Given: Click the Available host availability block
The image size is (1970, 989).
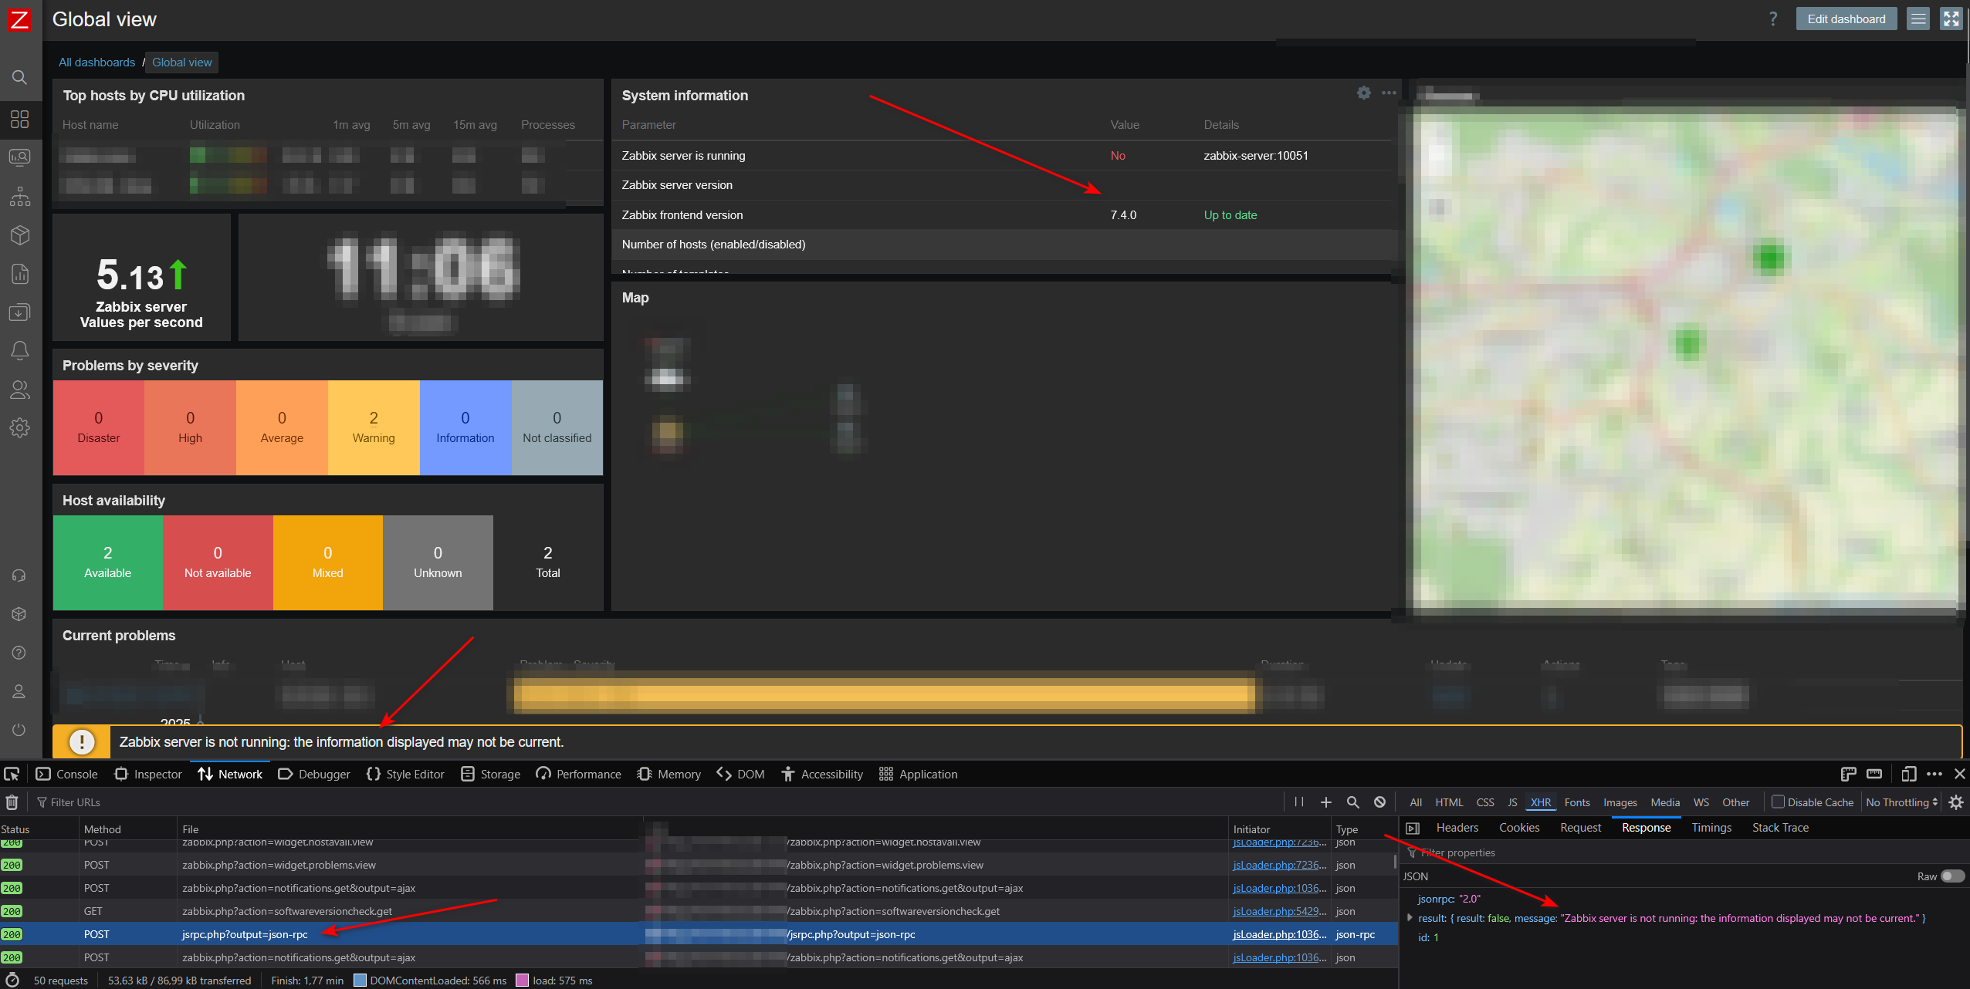Looking at the screenshot, I should (x=108, y=562).
